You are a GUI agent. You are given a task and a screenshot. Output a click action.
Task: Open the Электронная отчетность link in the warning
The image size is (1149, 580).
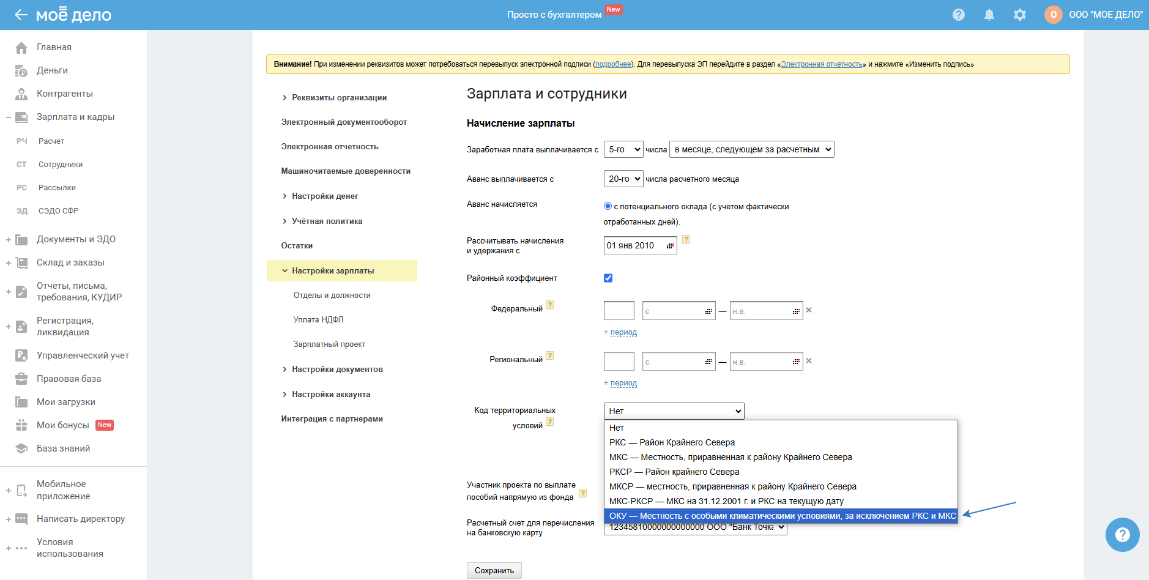coord(822,64)
